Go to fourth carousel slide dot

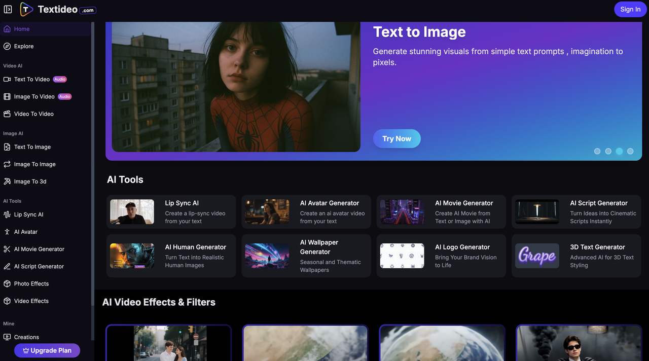(x=630, y=151)
